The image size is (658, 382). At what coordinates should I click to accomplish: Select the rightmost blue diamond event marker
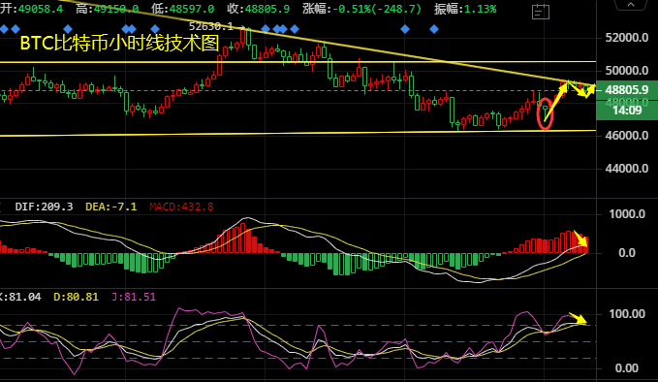[x=434, y=29]
